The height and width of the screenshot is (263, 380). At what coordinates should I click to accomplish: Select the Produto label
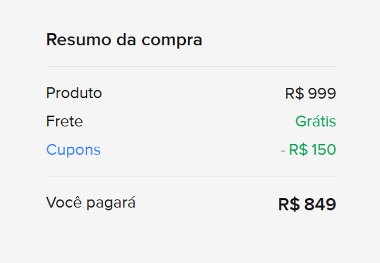pyautogui.click(x=74, y=93)
